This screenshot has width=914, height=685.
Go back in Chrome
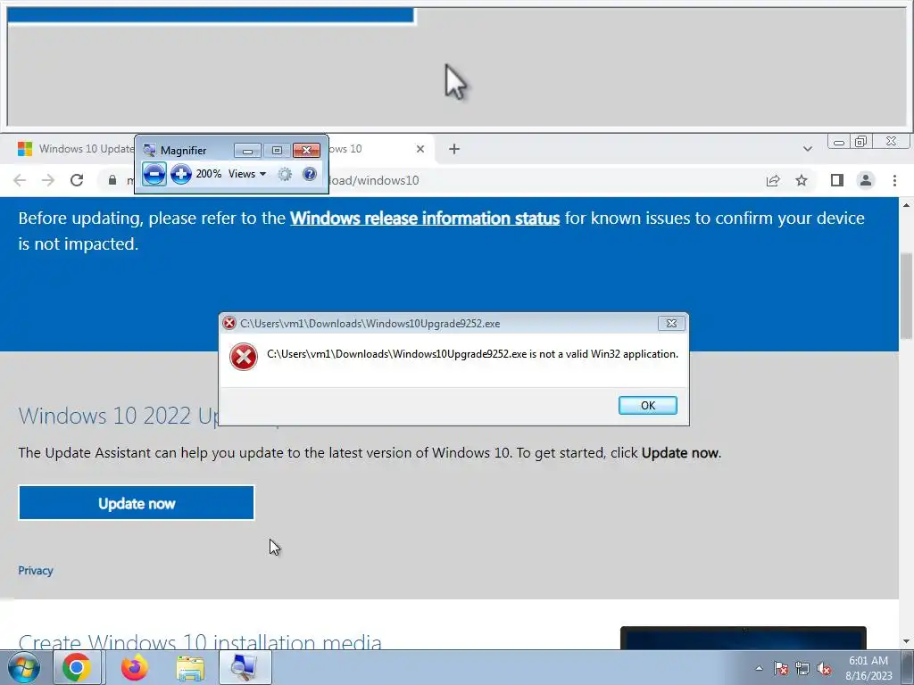[x=20, y=180]
